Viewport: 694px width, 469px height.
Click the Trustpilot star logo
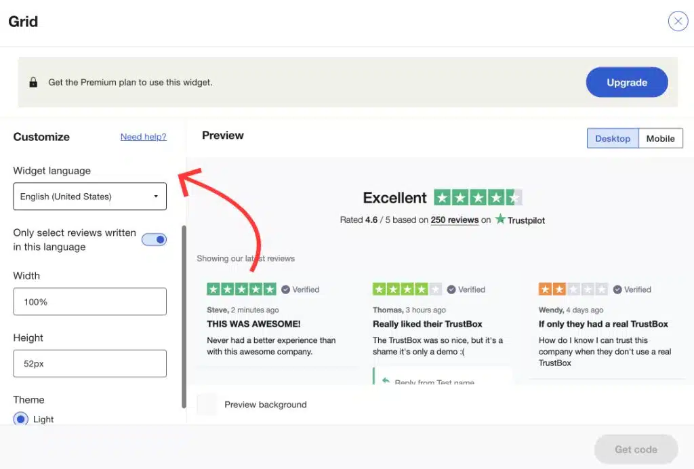point(500,220)
